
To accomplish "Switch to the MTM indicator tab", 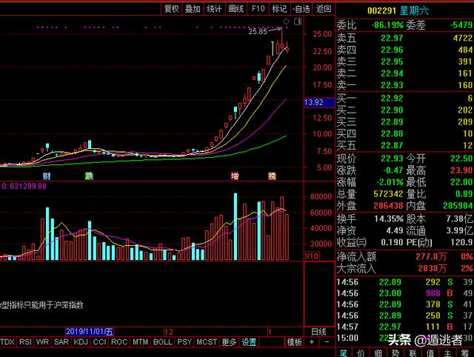I will click(x=140, y=342).
